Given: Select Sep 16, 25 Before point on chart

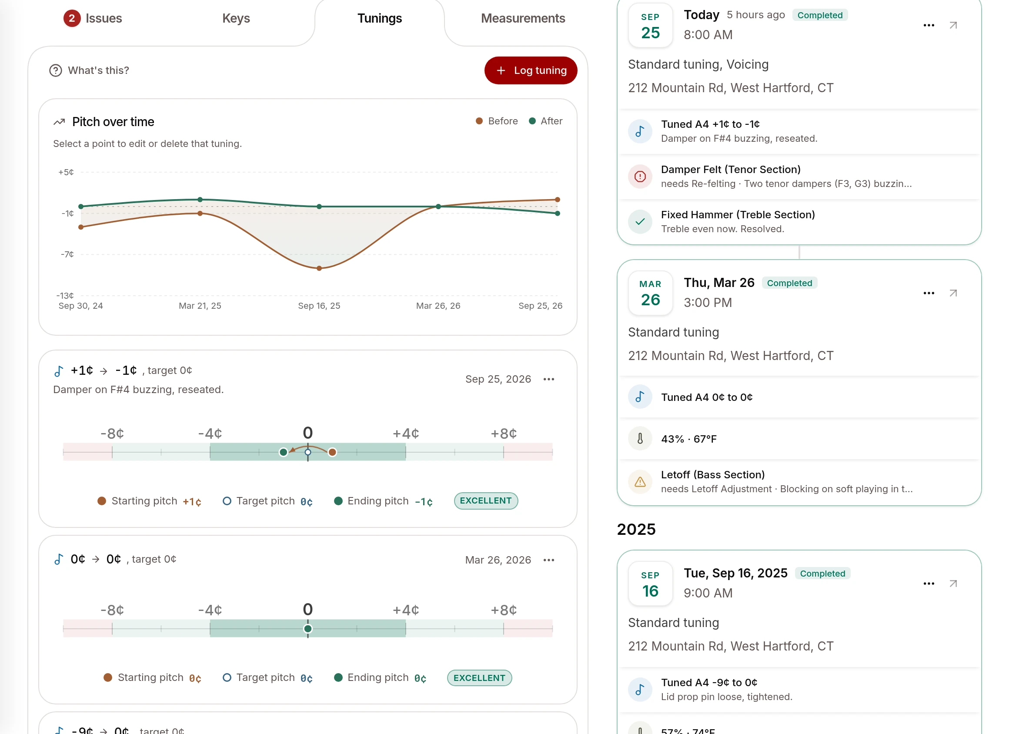Looking at the screenshot, I should tap(319, 268).
